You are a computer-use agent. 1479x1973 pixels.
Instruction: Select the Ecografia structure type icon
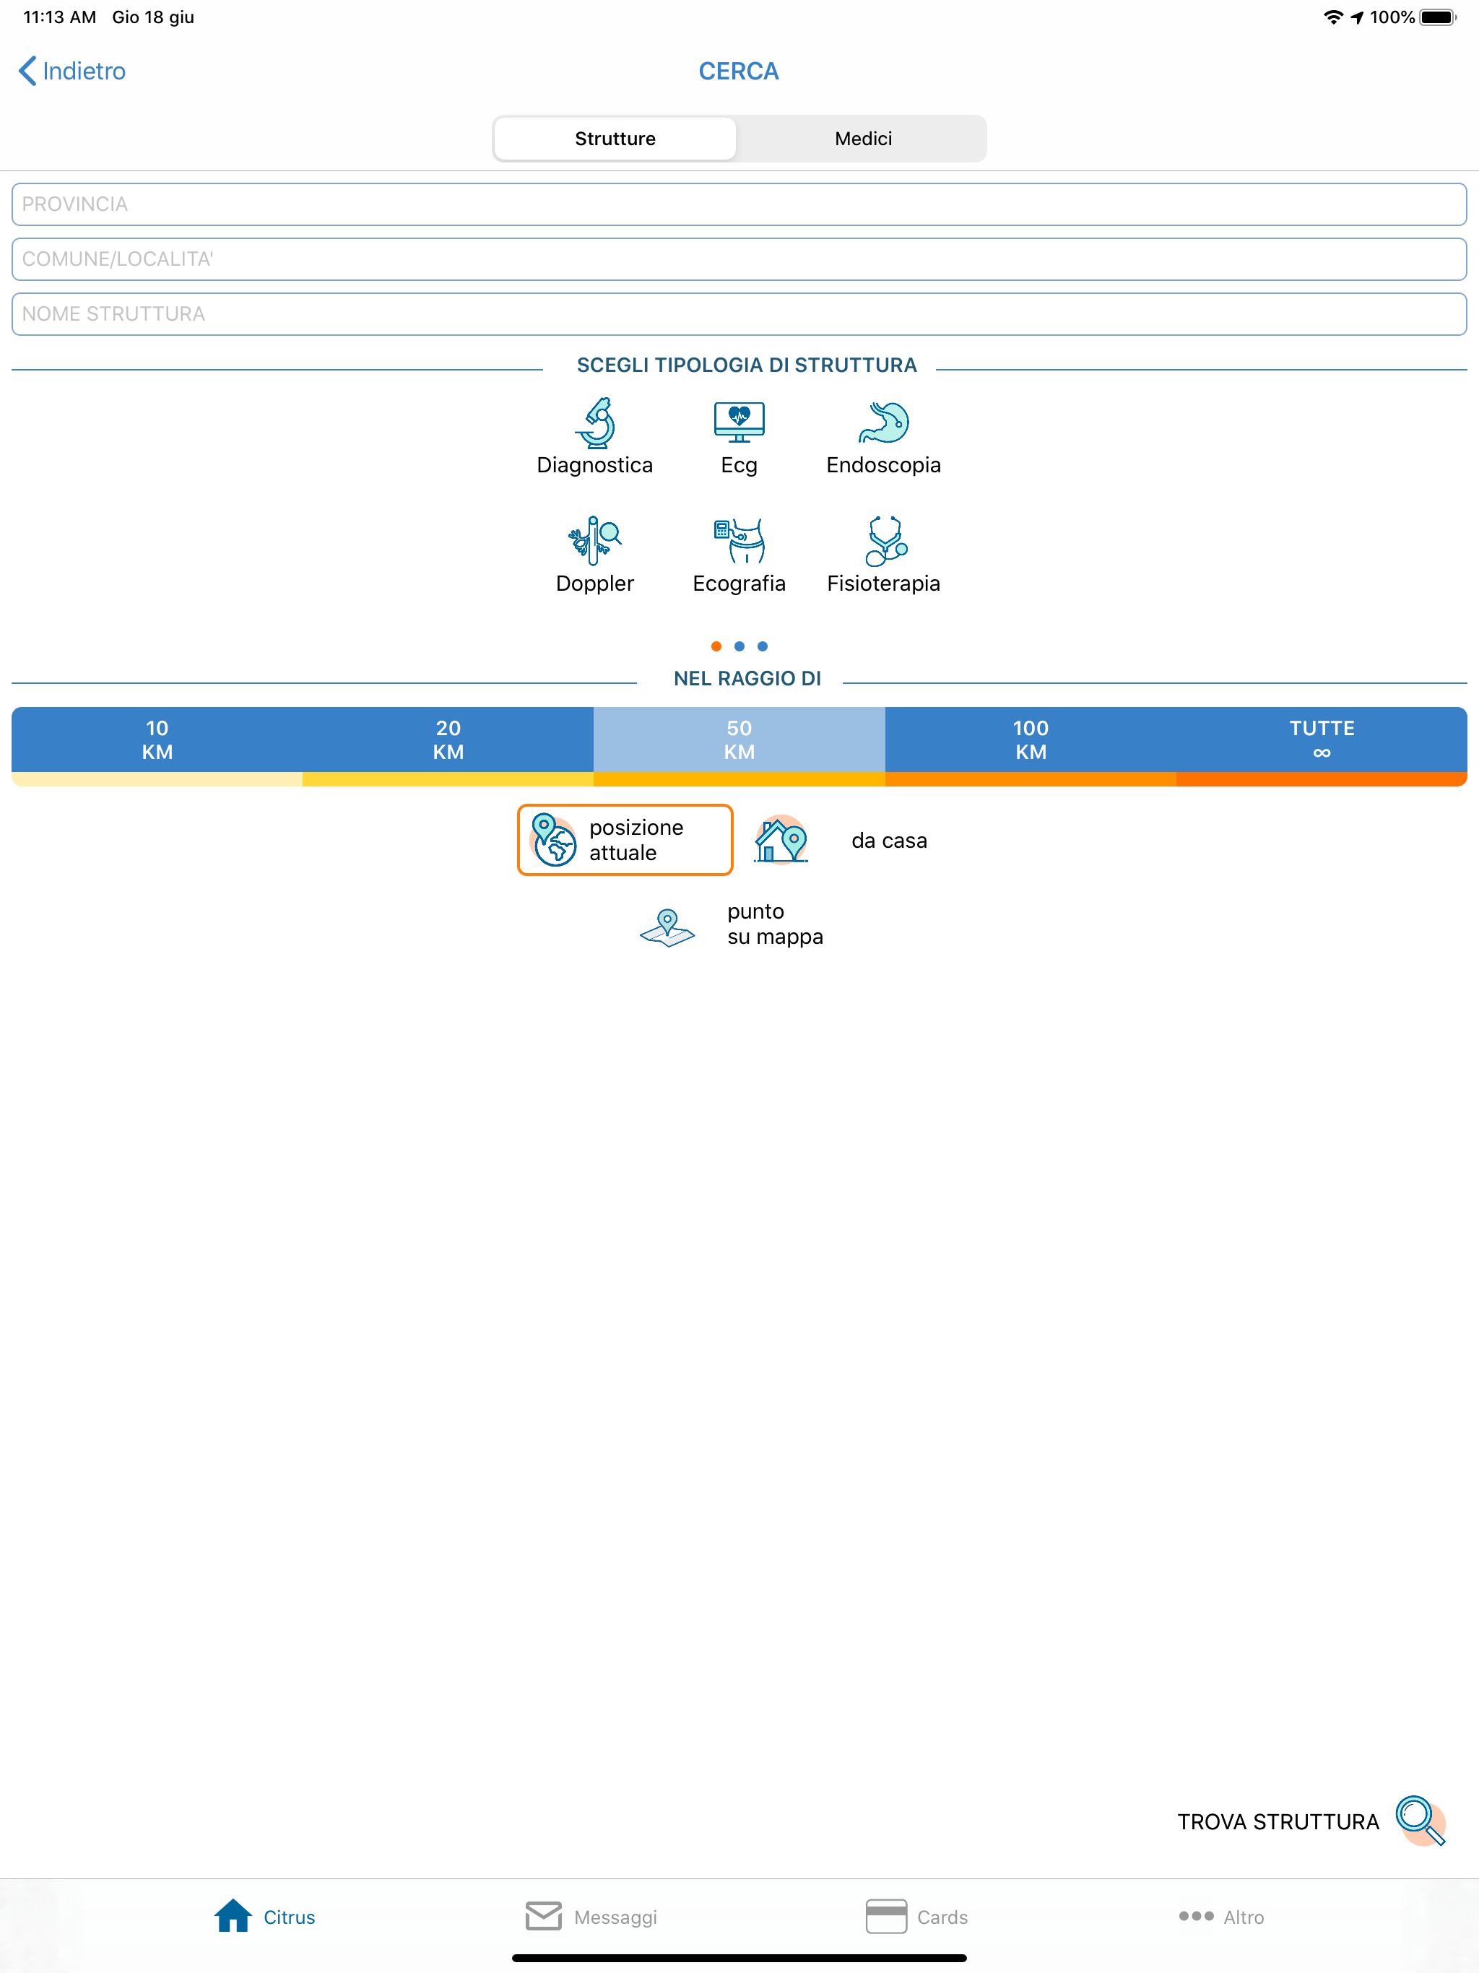click(739, 540)
